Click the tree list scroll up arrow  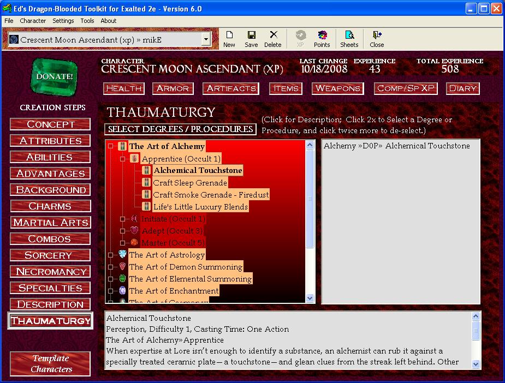coord(310,145)
